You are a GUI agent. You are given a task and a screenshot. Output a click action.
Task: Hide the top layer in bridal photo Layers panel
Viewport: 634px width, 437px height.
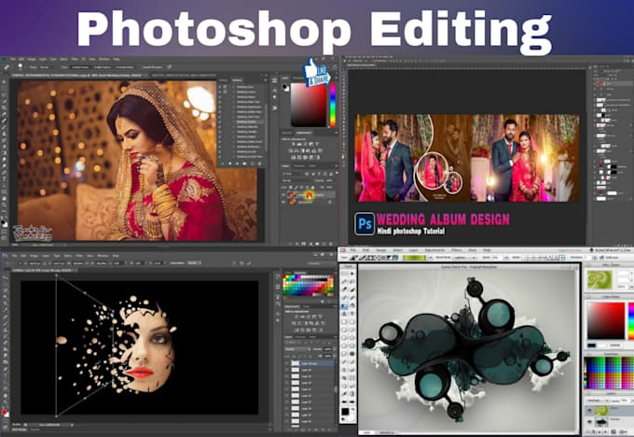pos(283,195)
